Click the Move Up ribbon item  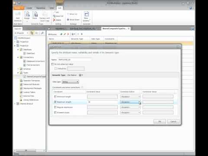point(72,14)
